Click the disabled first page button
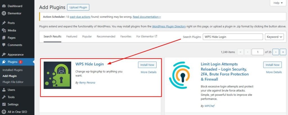 [x=240, y=52]
